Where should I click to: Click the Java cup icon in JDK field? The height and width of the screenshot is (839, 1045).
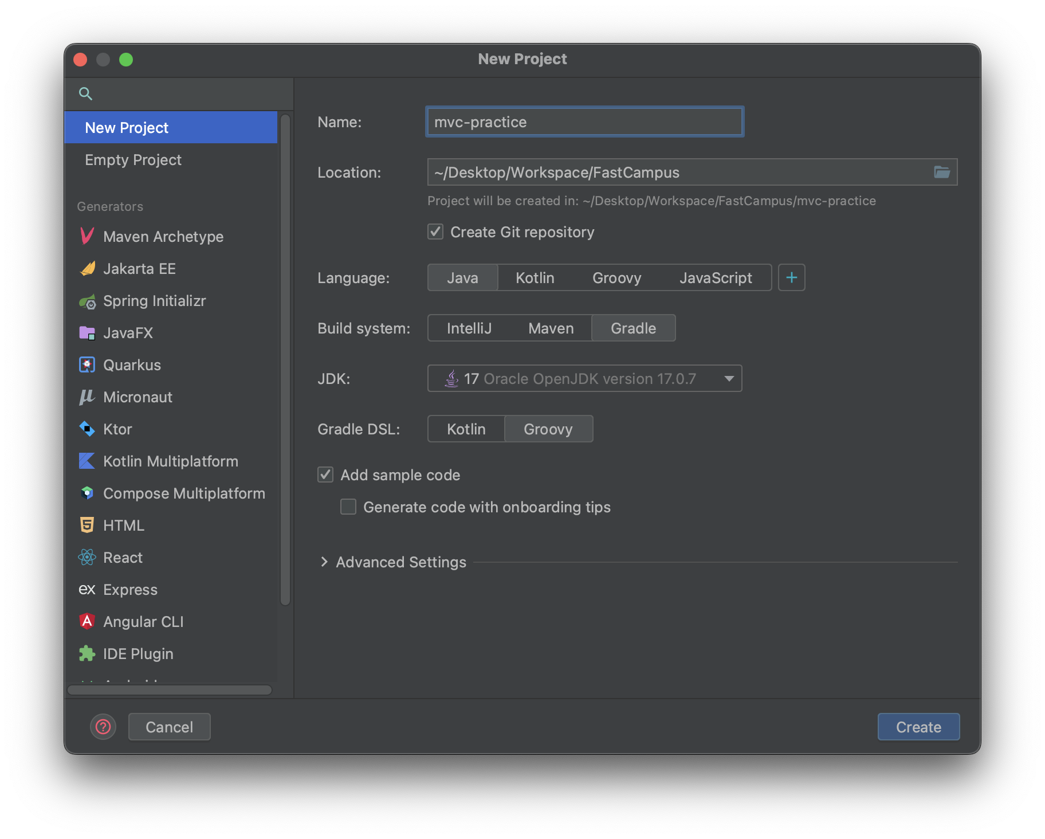[452, 378]
